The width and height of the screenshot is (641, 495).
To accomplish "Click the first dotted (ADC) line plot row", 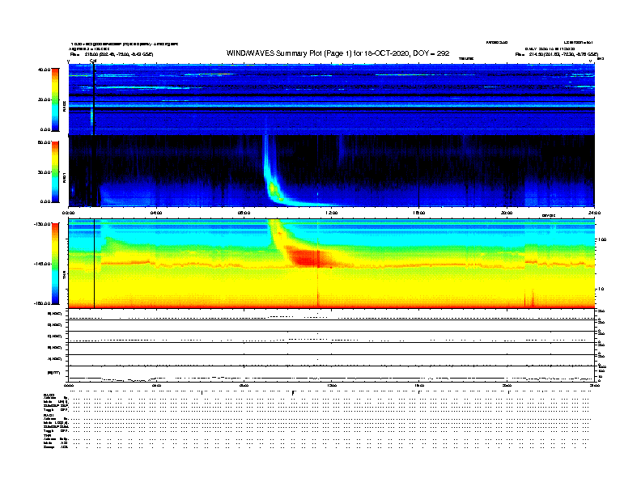I will 332,315.
